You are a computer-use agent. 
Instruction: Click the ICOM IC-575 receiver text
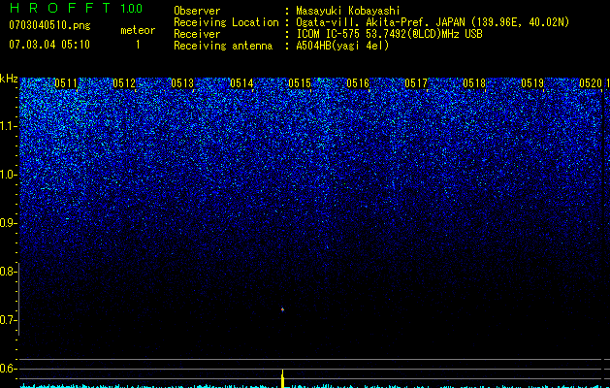point(389,34)
